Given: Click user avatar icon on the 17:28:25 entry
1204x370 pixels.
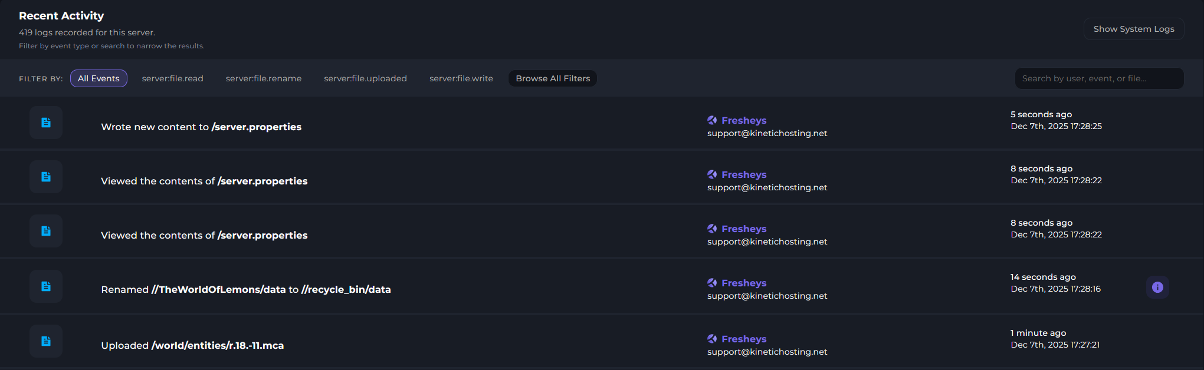Looking at the screenshot, I should click(712, 120).
